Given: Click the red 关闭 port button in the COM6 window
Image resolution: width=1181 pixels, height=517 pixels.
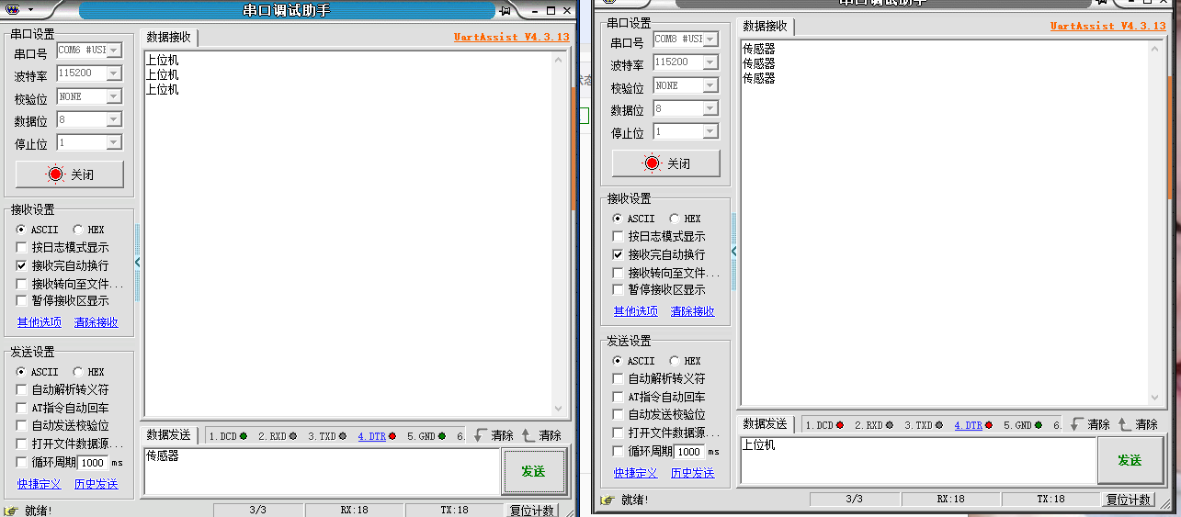Looking at the screenshot, I should coord(70,174).
